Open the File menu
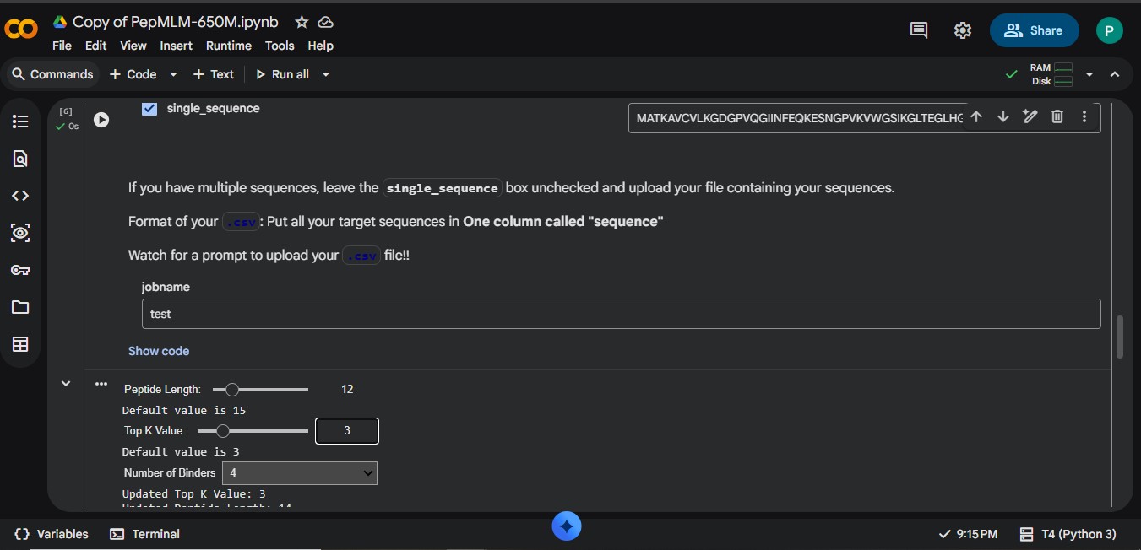 (62, 46)
